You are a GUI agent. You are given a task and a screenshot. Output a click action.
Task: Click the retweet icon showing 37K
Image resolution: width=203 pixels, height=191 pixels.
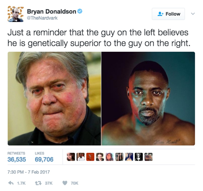point(38,183)
